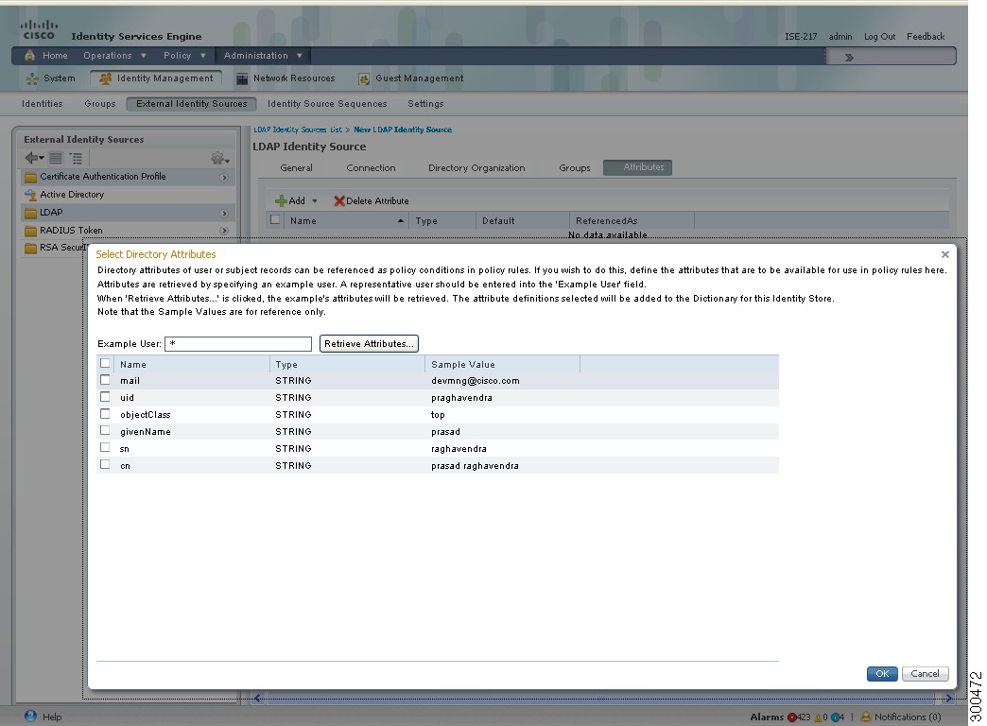Image resolution: width=987 pixels, height=726 pixels.
Task: Open the Groups tab of LDAP source
Action: coord(575,167)
